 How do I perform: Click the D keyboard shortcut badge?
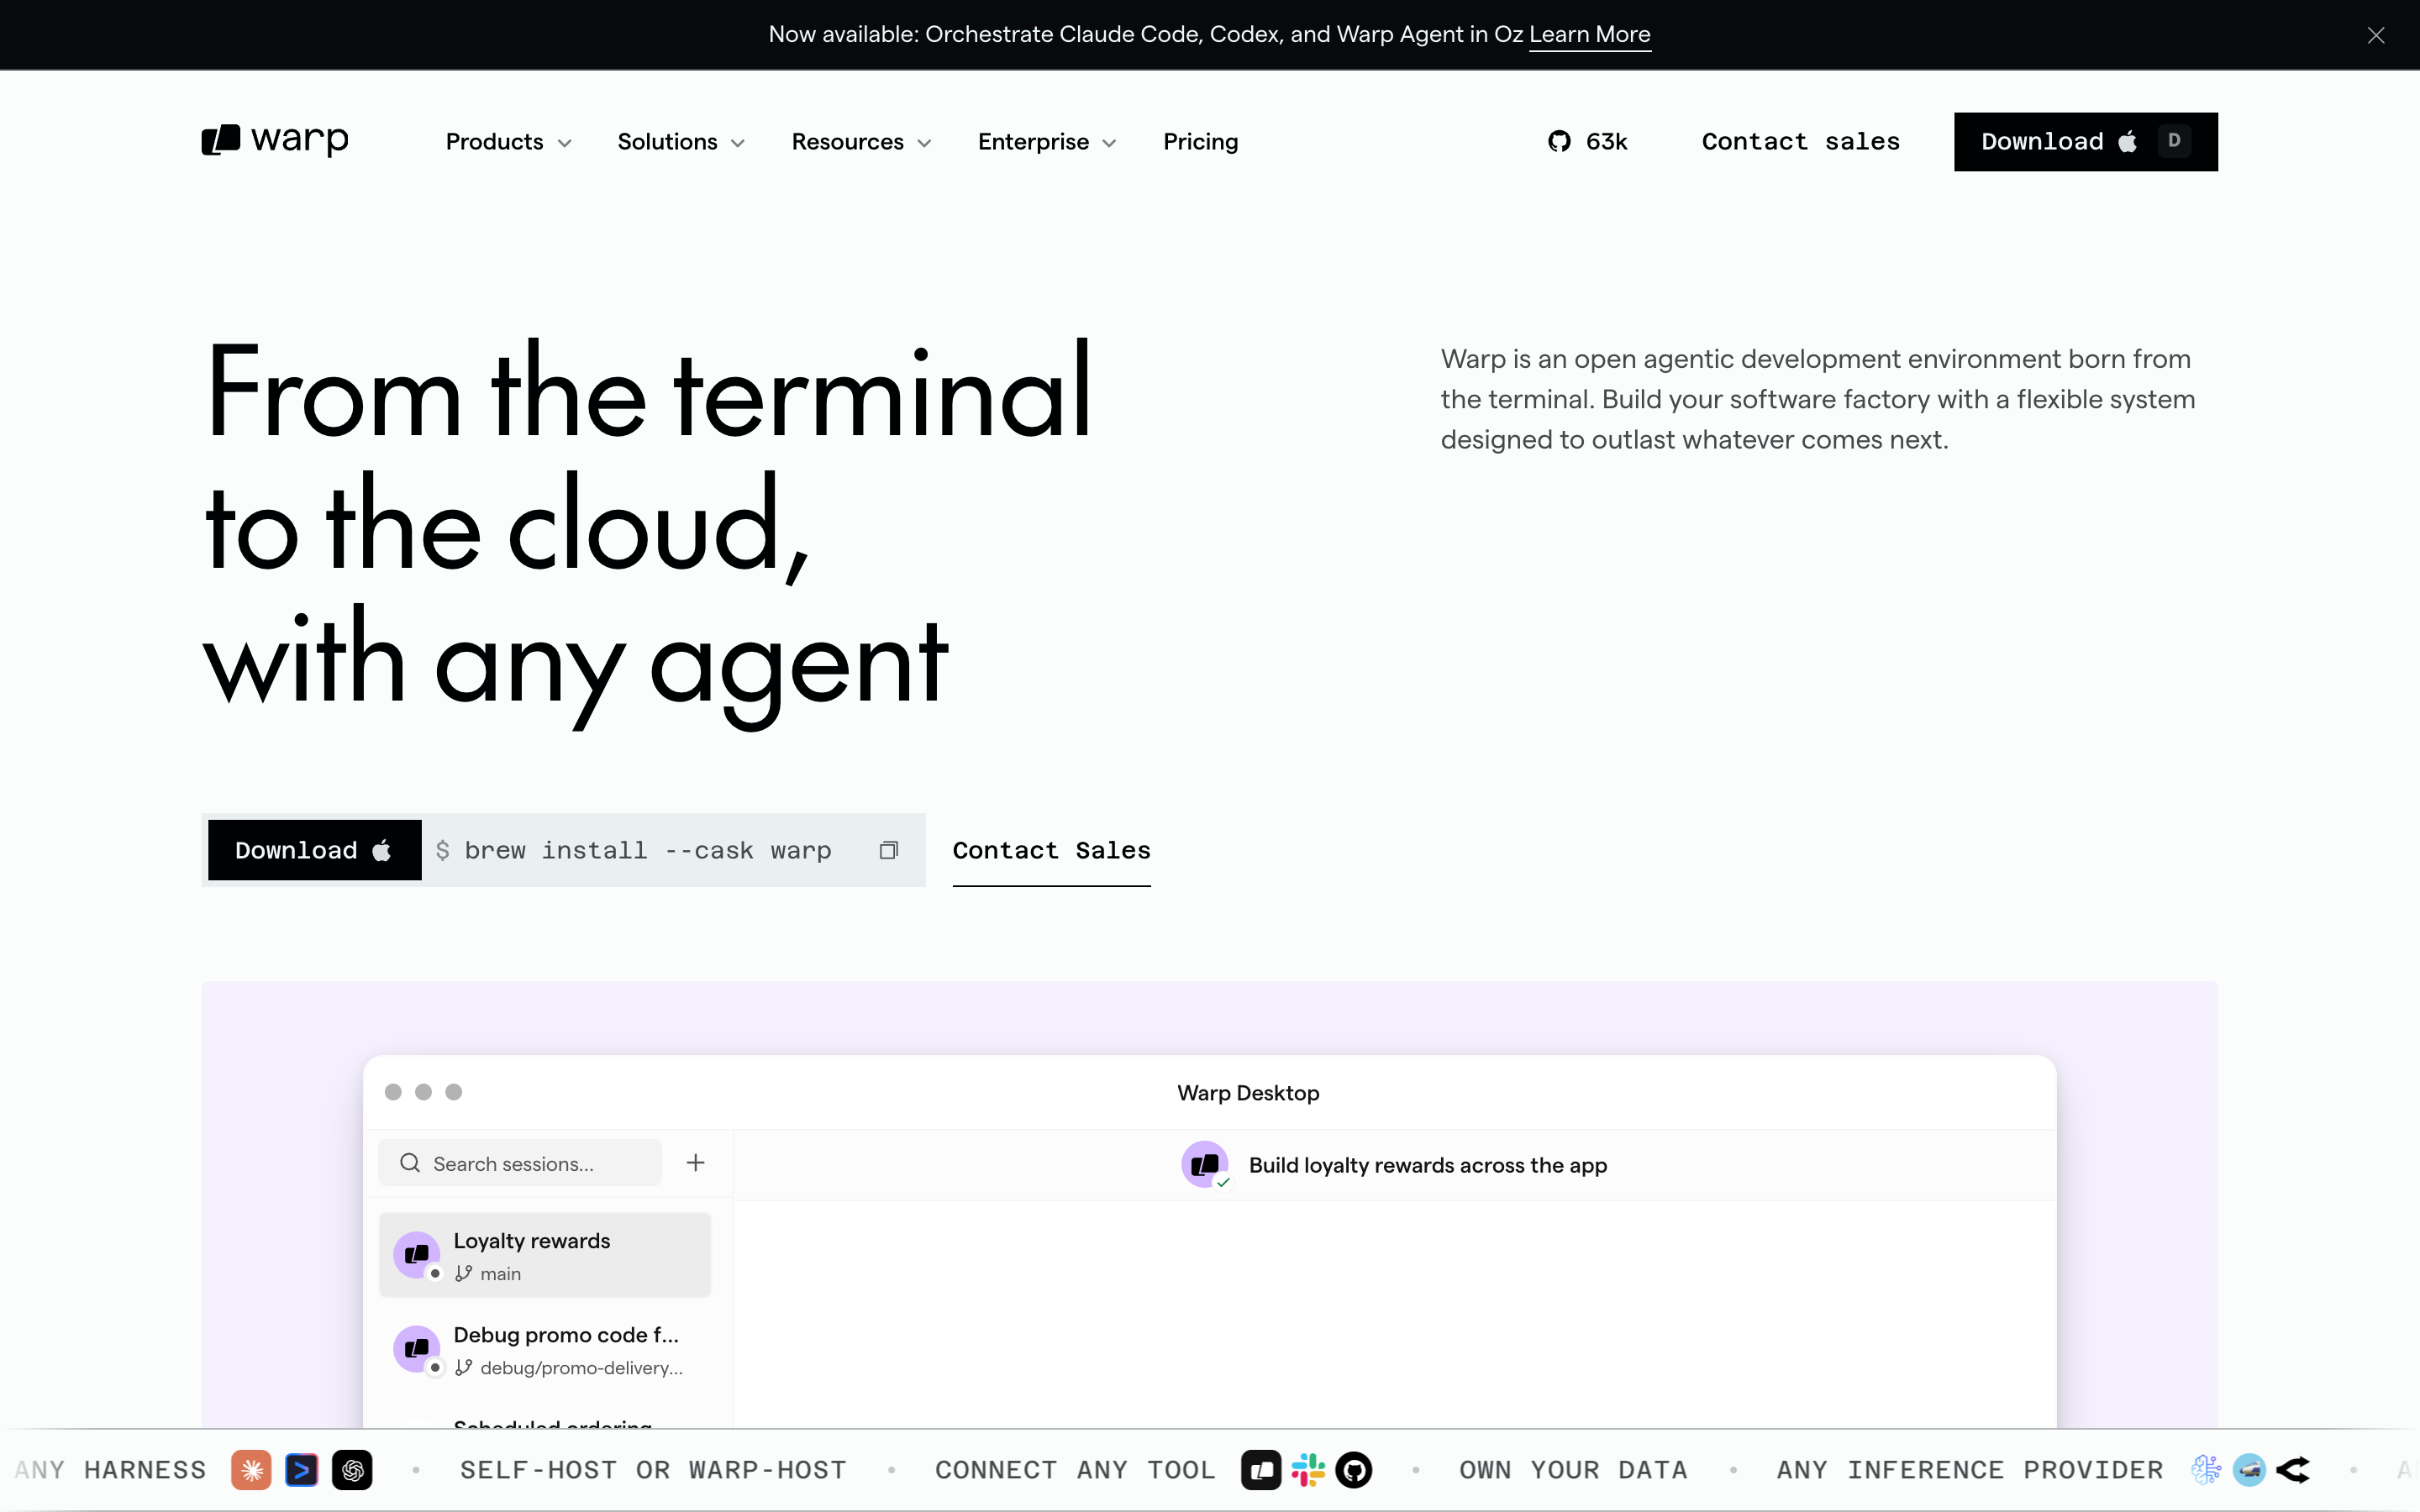pos(2174,141)
